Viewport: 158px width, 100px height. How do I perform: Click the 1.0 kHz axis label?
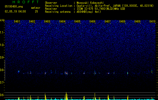2,45
